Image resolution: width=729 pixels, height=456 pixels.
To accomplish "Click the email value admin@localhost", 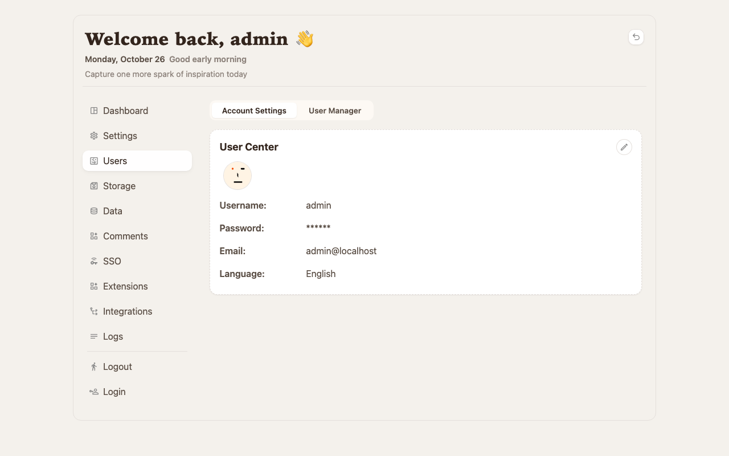I will click(x=341, y=251).
